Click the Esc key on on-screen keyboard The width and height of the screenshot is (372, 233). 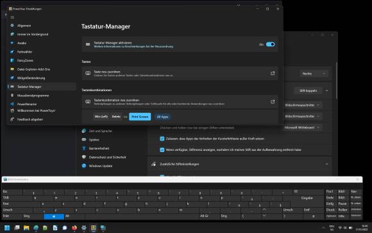click(x=12, y=191)
